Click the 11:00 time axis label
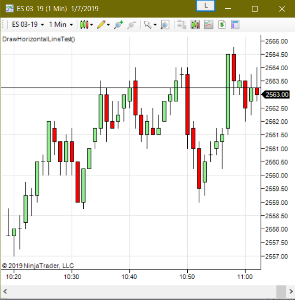Viewport: 295px width, 300px height. click(x=245, y=277)
